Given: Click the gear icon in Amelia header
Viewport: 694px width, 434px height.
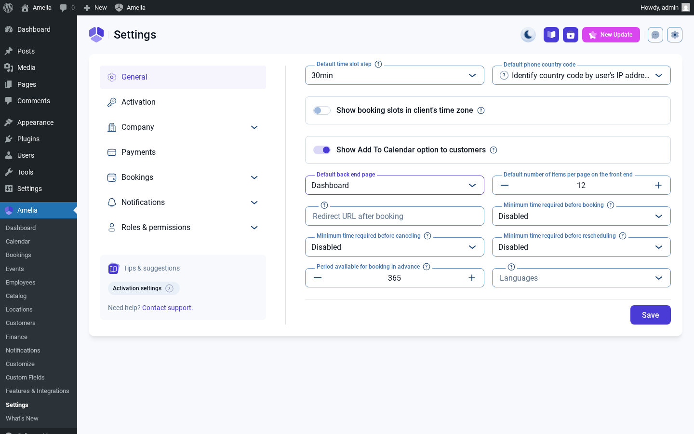Looking at the screenshot, I should click(675, 35).
